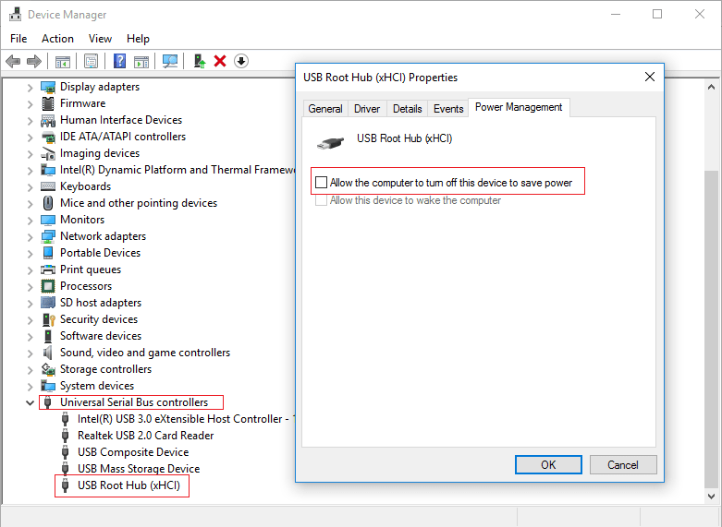Viewport: 722px width, 527px height.
Task: Click OK in the Properties dialog
Action: click(548, 464)
